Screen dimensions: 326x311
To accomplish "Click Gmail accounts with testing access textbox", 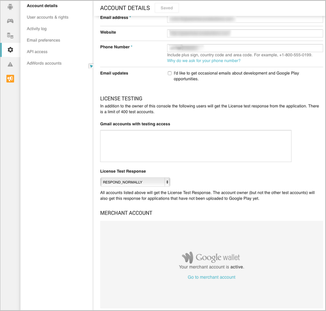I will 196,146.
